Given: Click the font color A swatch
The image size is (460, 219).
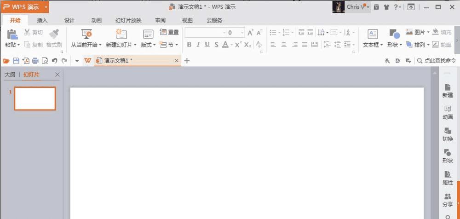Looking at the screenshot, I should pos(225,45).
